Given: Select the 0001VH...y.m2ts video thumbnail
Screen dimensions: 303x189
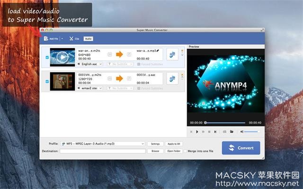Looking at the screenshot, I should (x=62, y=81).
